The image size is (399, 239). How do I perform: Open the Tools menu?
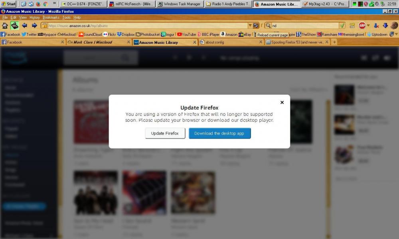[x=66, y=18]
